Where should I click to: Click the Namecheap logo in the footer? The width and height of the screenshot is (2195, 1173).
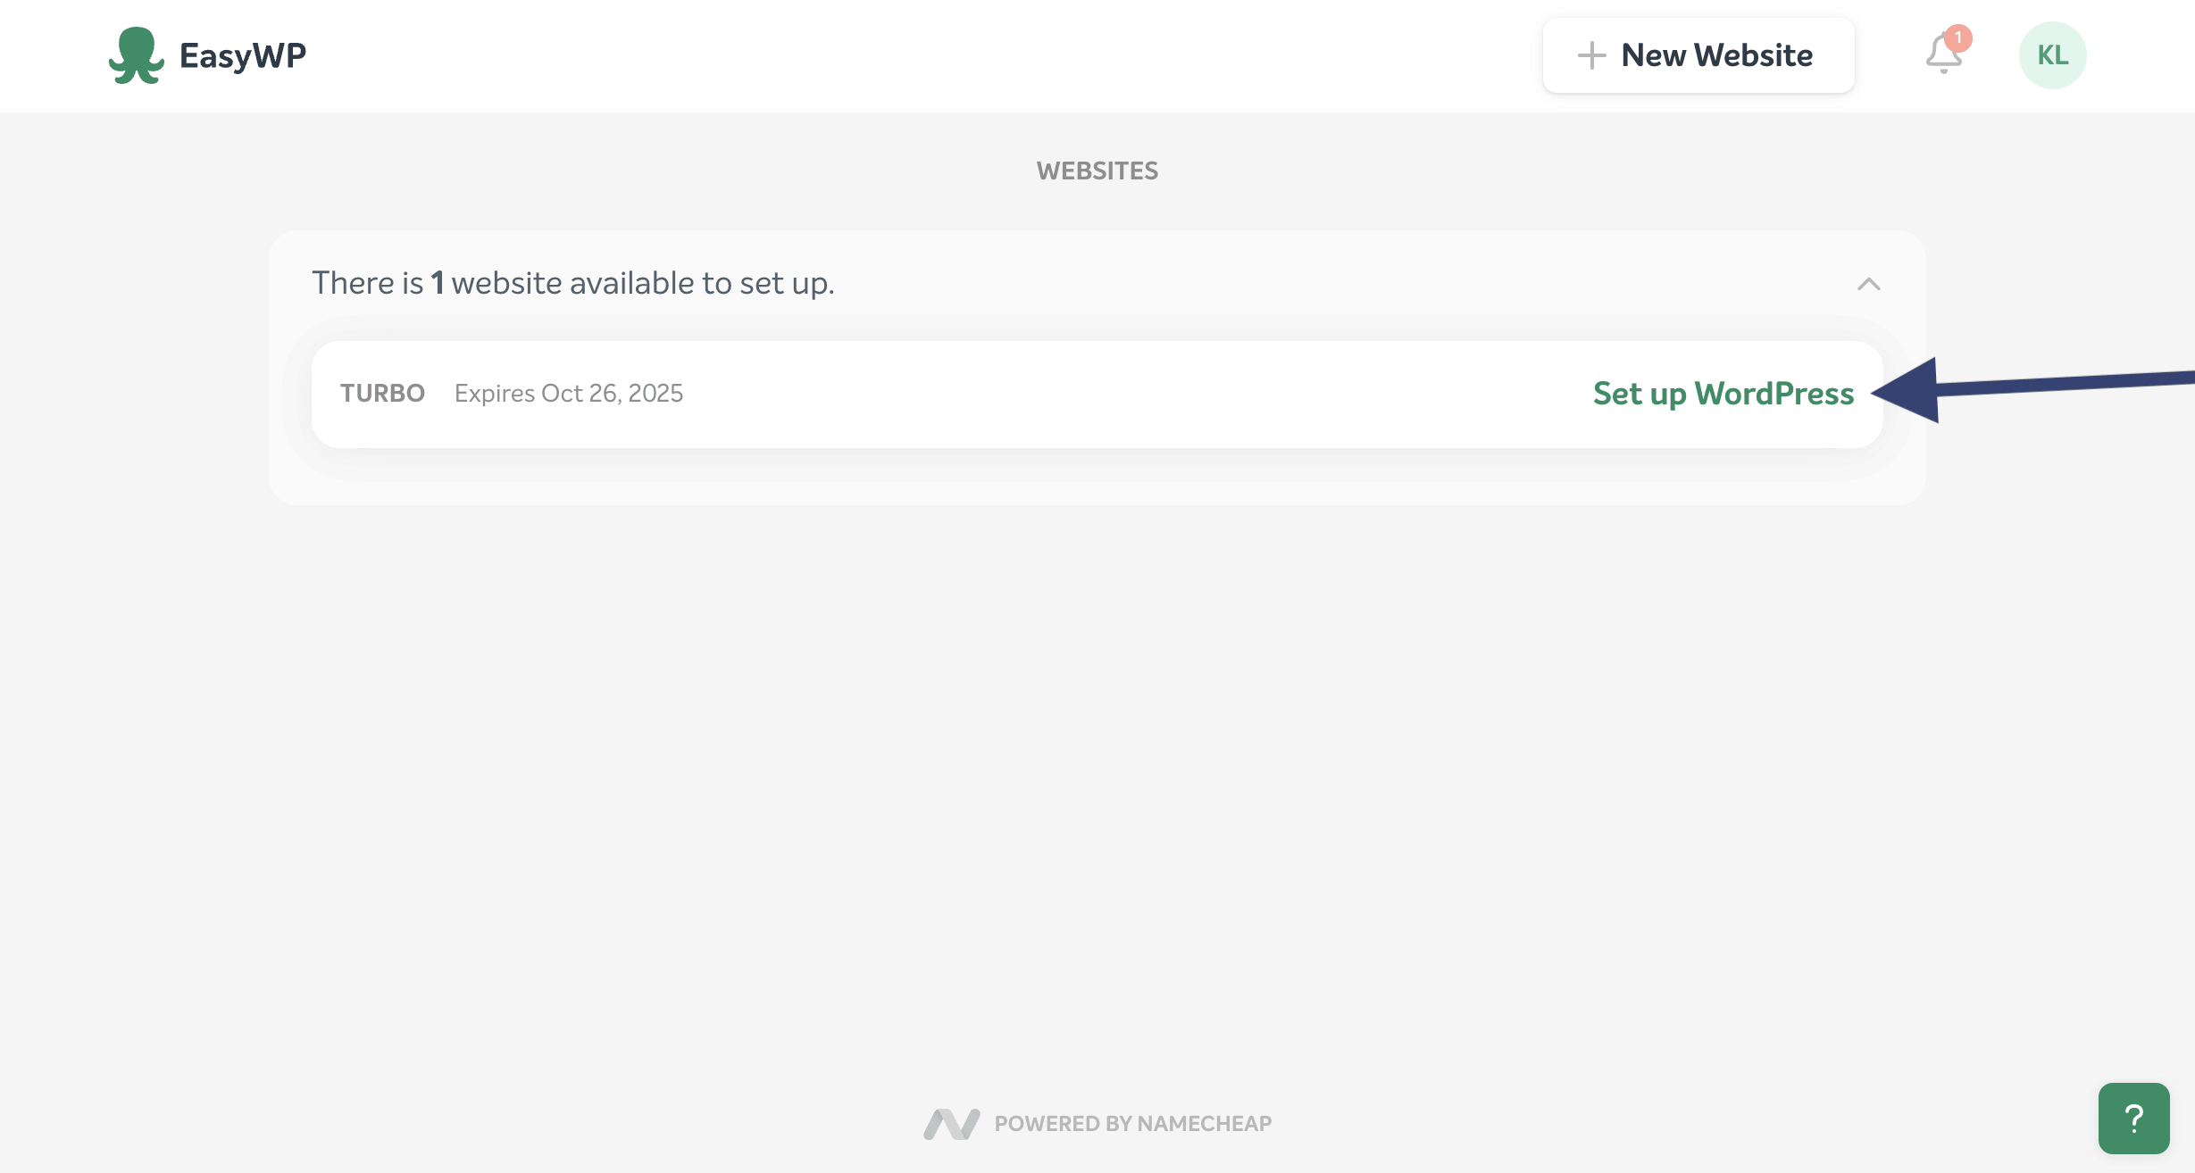pos(951,1124)
